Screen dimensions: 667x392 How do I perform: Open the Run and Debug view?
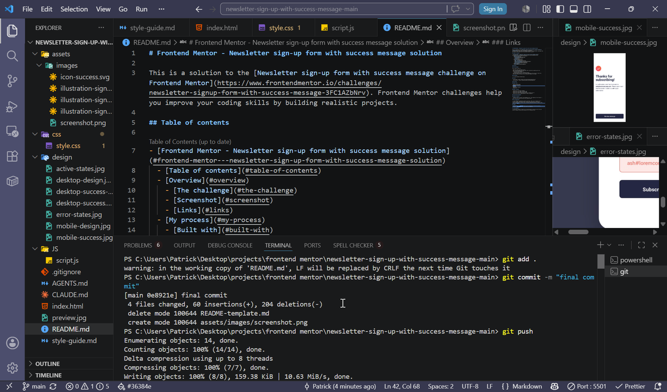pyautogui.click(x=12, y=106)
